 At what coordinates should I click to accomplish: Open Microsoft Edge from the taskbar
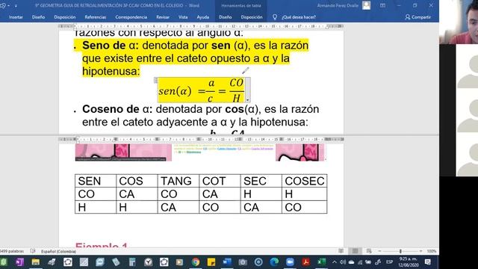click(x=274, y=262)
